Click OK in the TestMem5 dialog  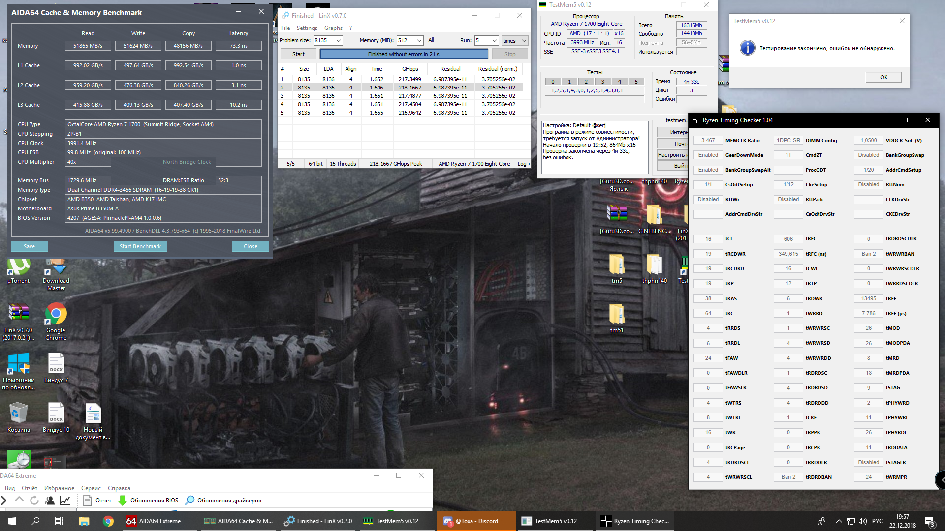[x=883, y=77]
